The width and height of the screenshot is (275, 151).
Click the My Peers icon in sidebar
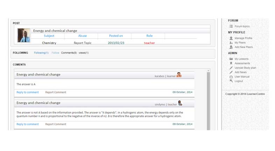(231, 43)
